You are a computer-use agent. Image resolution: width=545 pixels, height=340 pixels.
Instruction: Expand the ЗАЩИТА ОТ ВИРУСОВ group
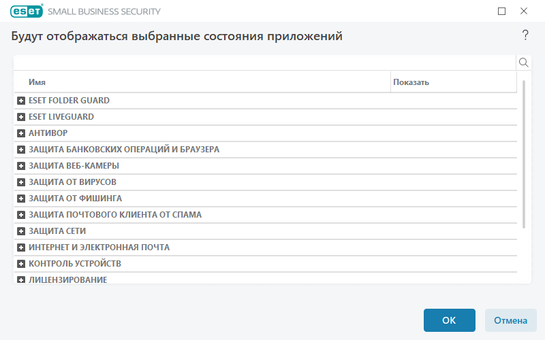click(21, 182)
